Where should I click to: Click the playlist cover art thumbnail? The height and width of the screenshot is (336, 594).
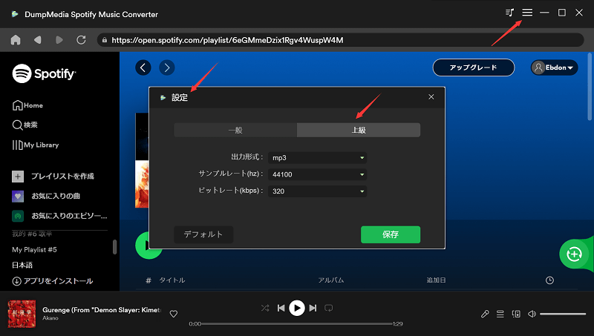[x=142, y=160]
